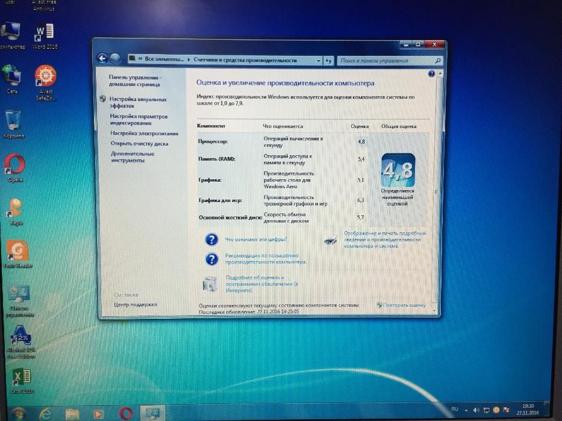Click 'Счетчики и средства производительности' breadcrumb

[245, 60]
